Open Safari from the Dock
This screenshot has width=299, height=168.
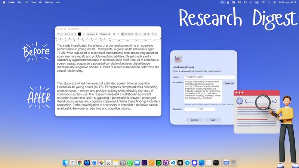(94, 163)
